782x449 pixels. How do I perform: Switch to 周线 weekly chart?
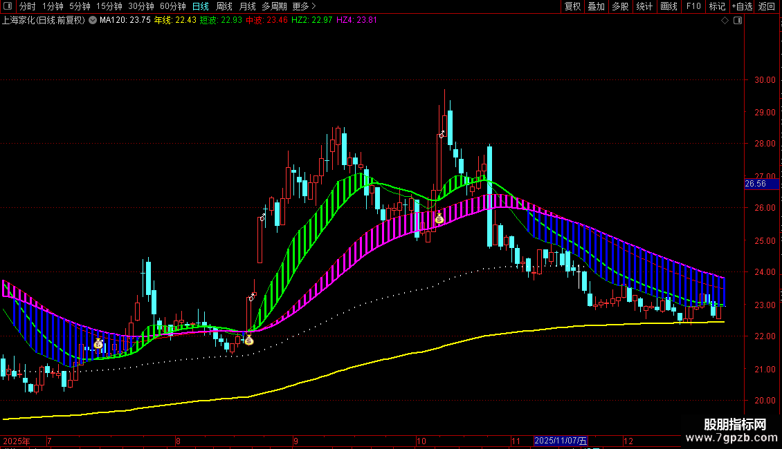tap(224, 6)
